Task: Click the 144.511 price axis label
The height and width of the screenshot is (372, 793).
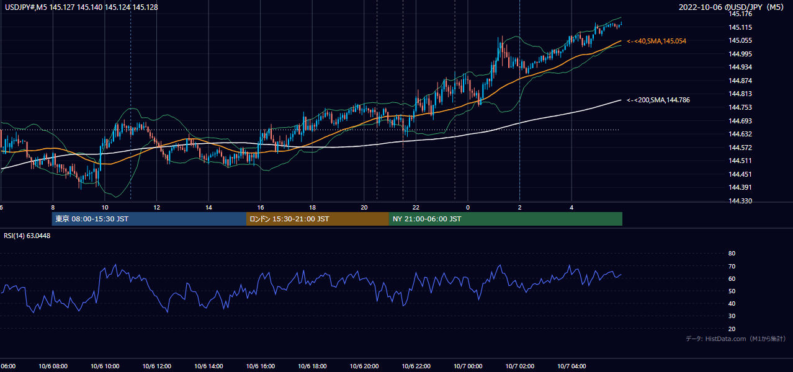Action: (740, 161)
